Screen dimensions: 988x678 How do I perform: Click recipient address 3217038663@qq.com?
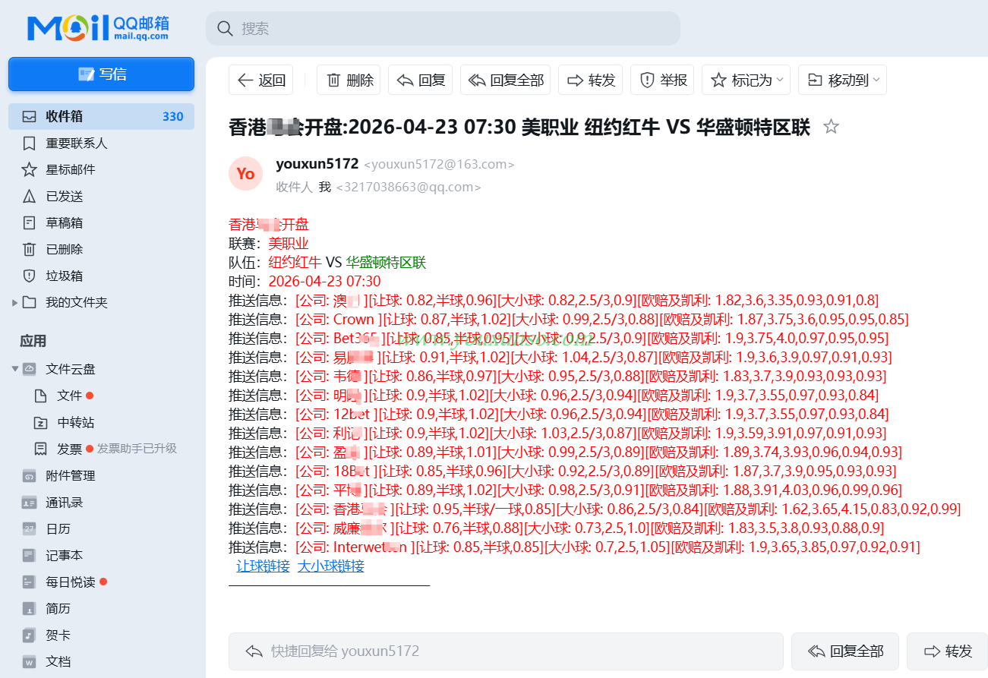(409, 188)
